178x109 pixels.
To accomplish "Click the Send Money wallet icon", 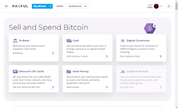I will [x=69, y=72].
